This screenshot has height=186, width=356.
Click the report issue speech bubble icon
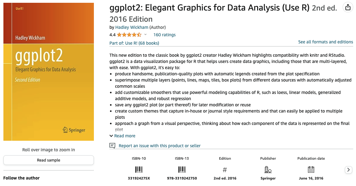point(112,146)
